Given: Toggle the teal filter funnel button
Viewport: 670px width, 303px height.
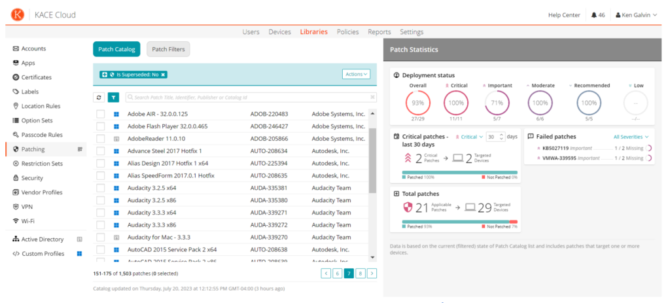Looking at the screenshot, I should [x=113, y=98].
